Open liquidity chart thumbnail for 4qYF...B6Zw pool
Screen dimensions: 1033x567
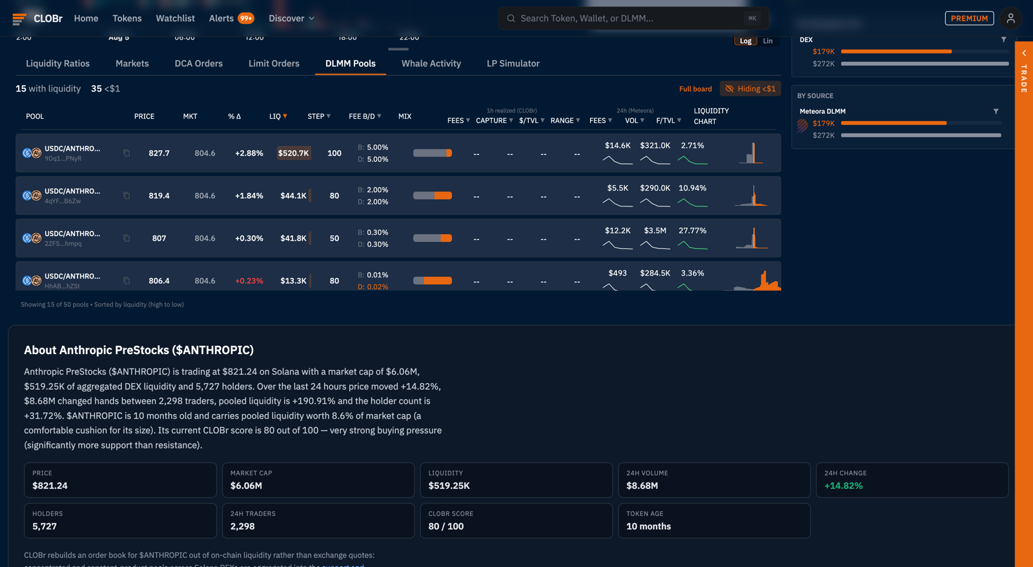751,196
